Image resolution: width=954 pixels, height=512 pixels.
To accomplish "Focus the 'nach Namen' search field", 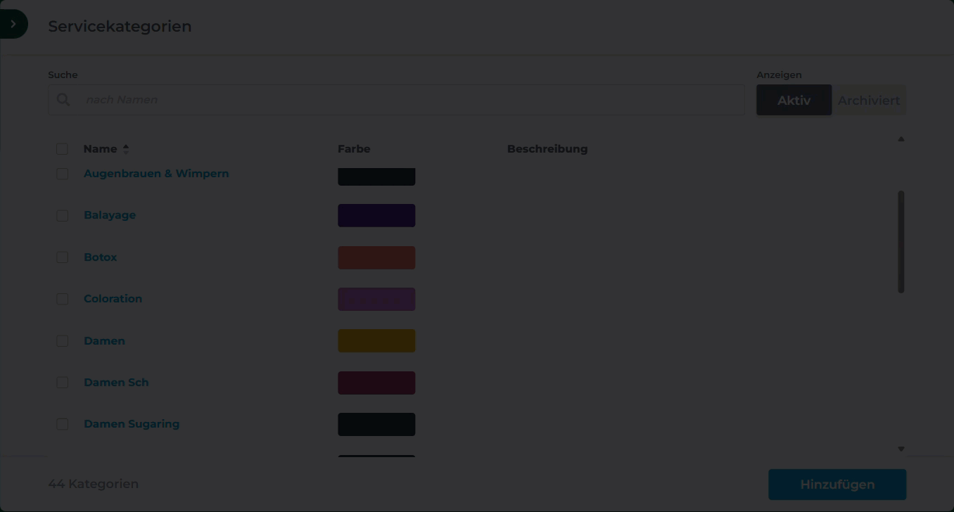I will pyautogui.click(x=396, y=100).
